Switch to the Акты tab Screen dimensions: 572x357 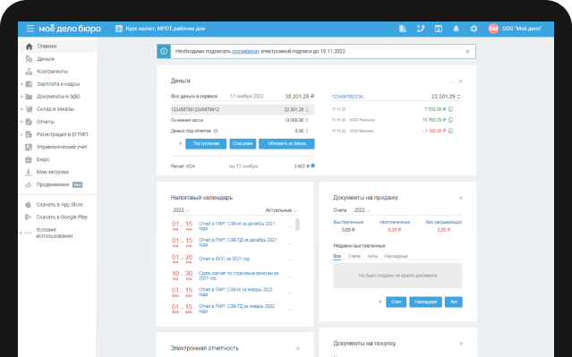(372, 256)
